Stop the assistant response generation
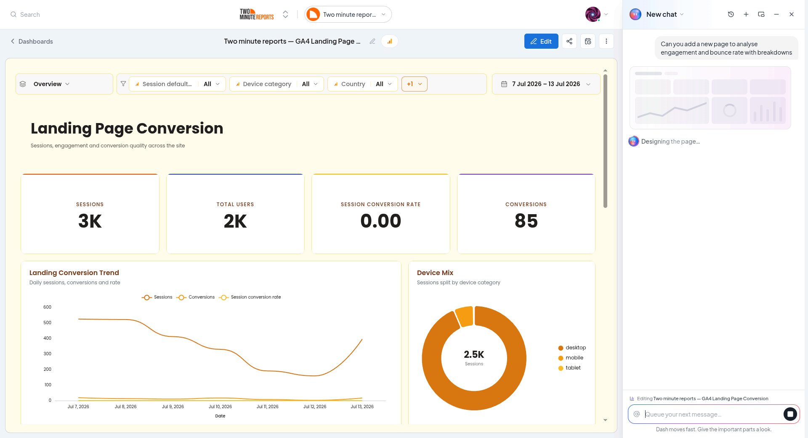808x438 pixels. [x=790, y=414]
